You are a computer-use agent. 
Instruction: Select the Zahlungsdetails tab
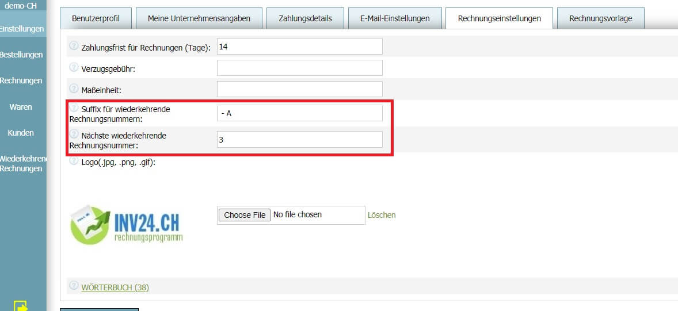tap(305, 18)
